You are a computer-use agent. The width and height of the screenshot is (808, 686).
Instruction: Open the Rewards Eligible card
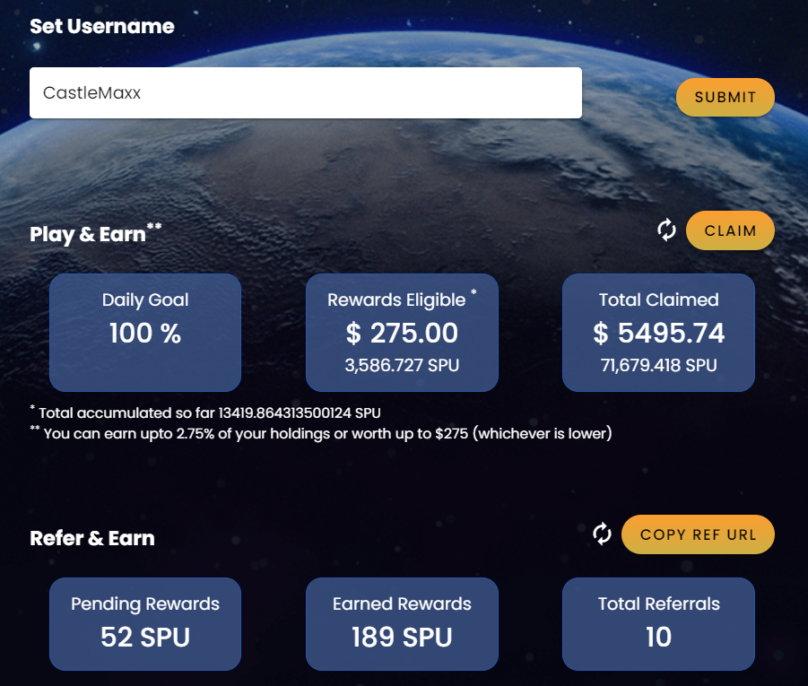coord(402,333)
